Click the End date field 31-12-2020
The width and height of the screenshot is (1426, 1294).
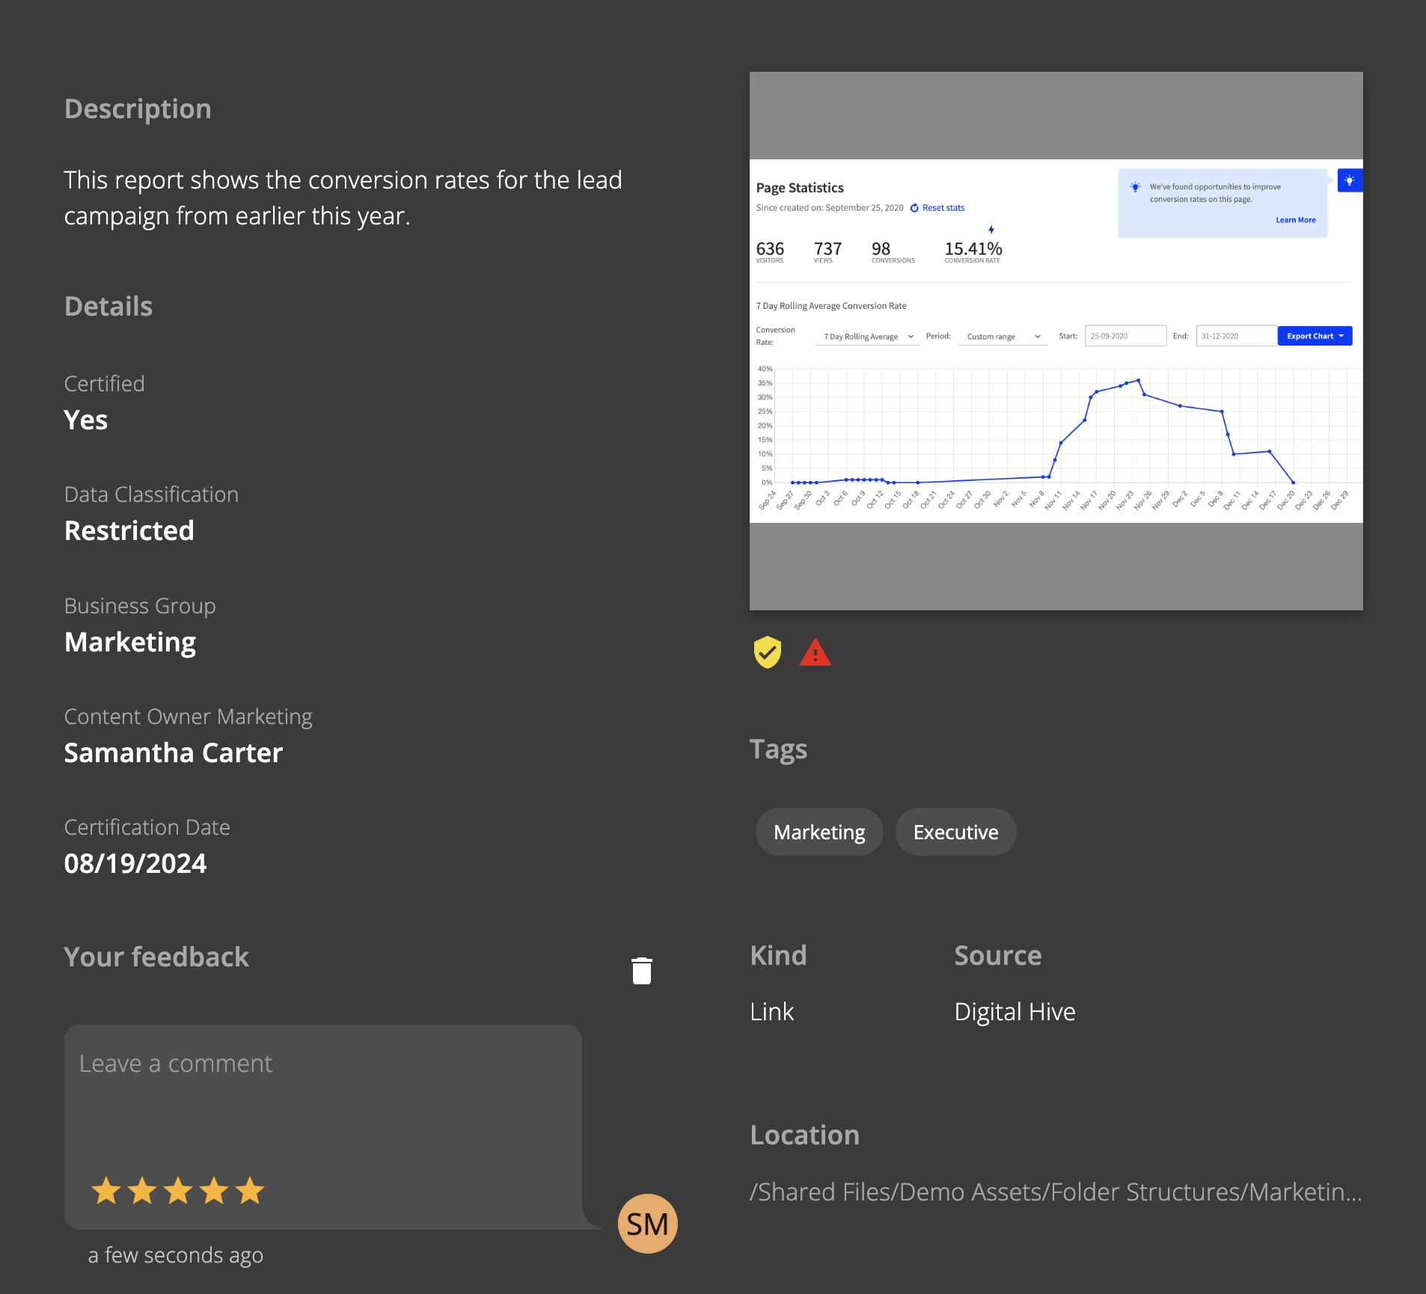coord(1236,336)
